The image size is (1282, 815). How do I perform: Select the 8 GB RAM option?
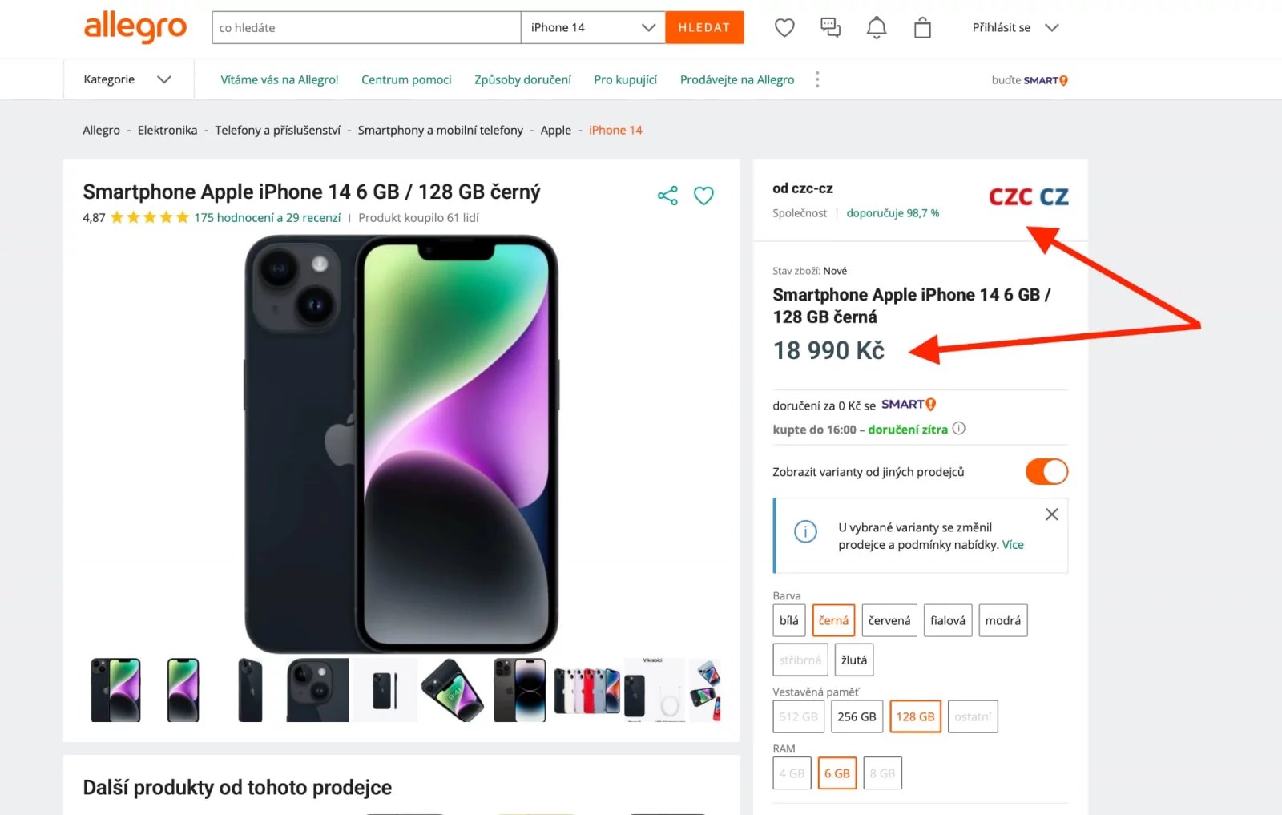pos(882,773)
